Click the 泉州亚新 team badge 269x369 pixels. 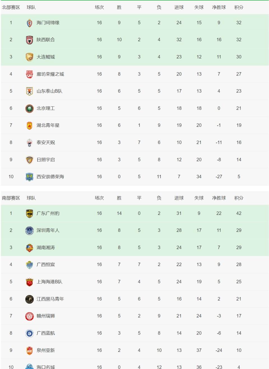(x=29, y=350)
